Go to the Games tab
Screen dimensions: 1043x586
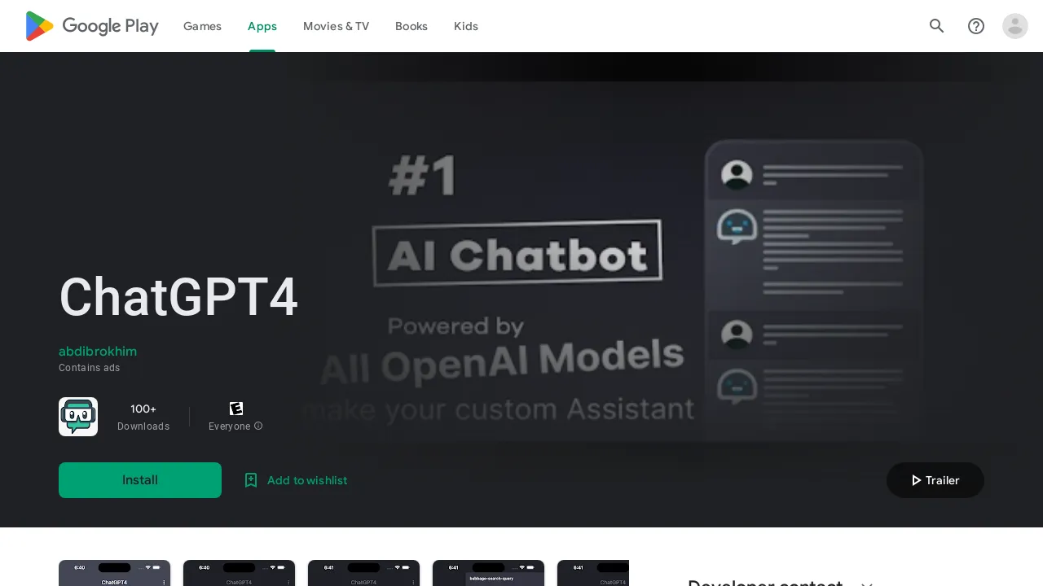click(x=202, y=26)
